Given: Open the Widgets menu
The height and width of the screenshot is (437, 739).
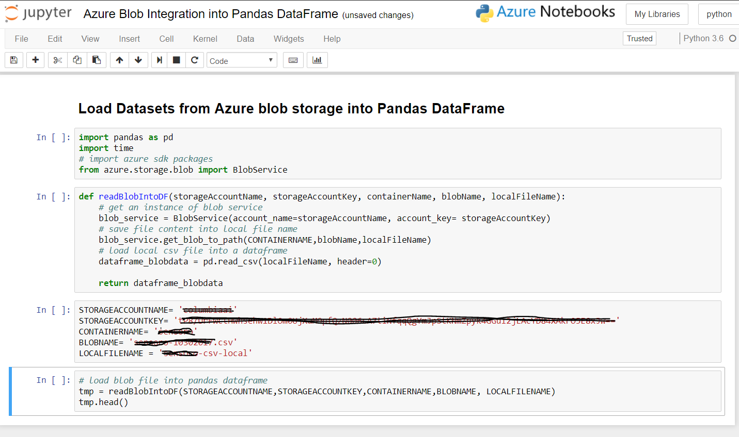Looking at the screenshot, I should (x=289, y=39).
